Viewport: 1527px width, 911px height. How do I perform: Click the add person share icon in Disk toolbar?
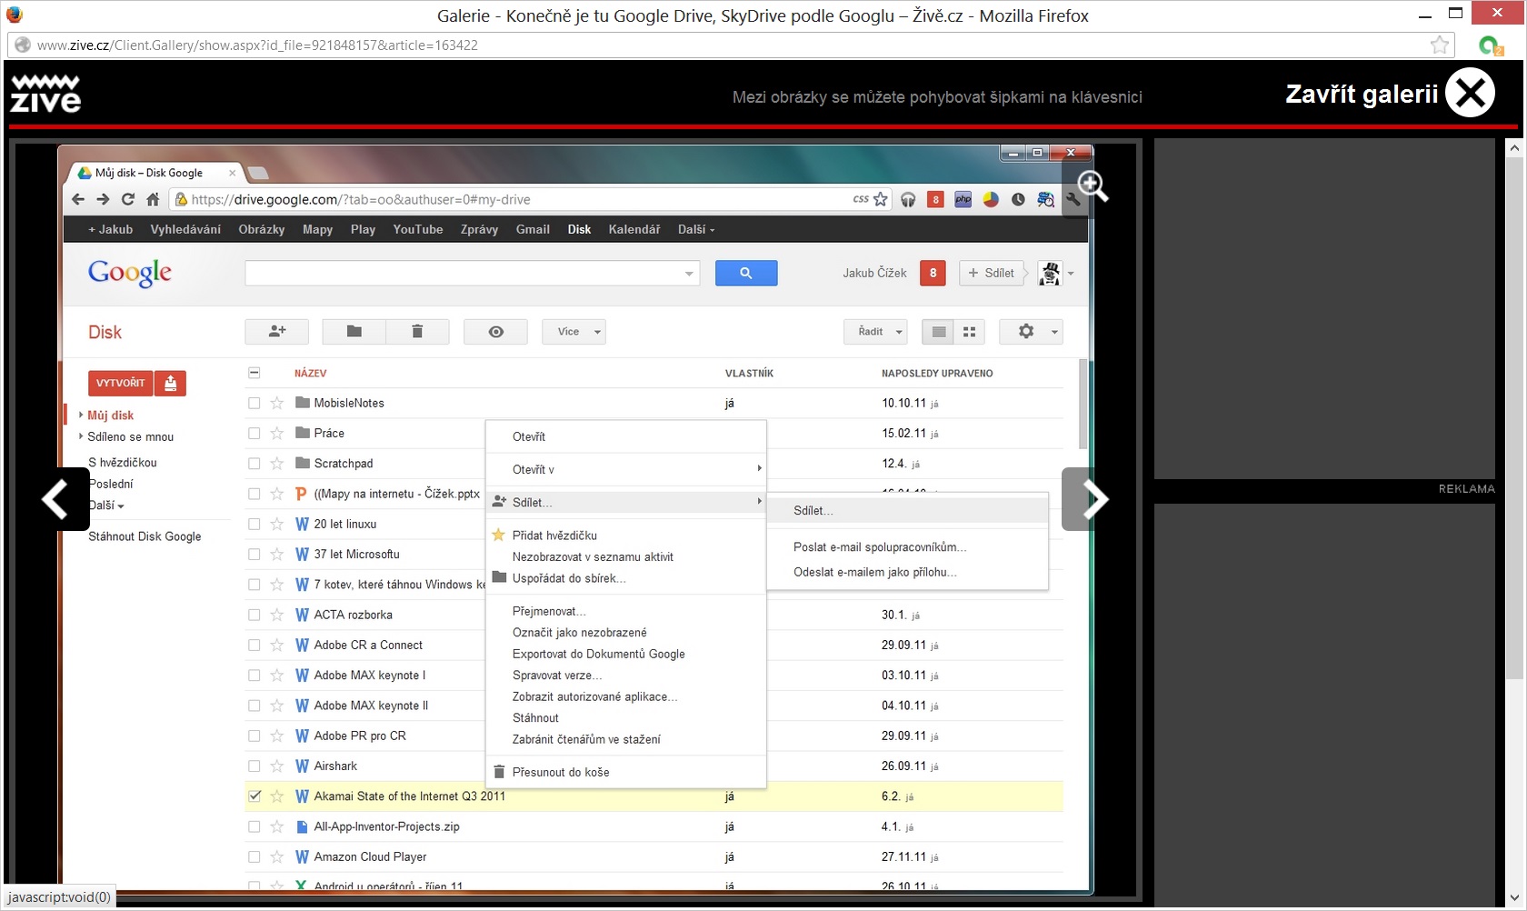tap(277, 332)
